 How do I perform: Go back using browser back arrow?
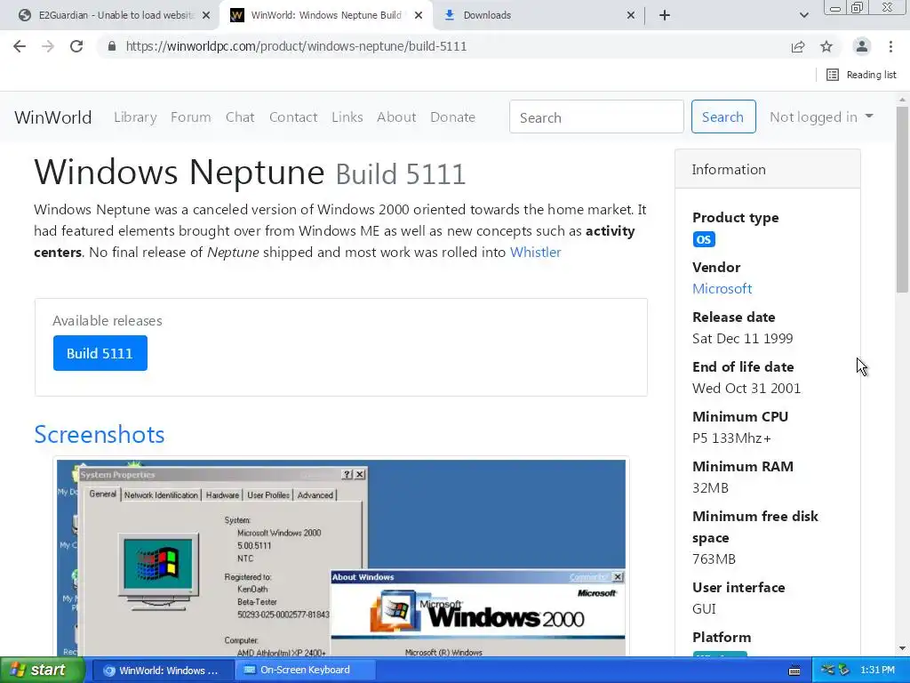tap(20, 46)
